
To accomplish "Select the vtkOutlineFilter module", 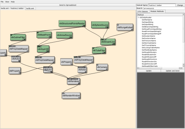I will click(x=18, y=37).
